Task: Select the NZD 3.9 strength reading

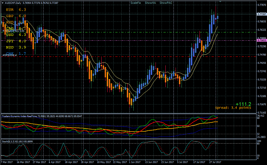Action: pyautogui.click(x=16, y=47)
